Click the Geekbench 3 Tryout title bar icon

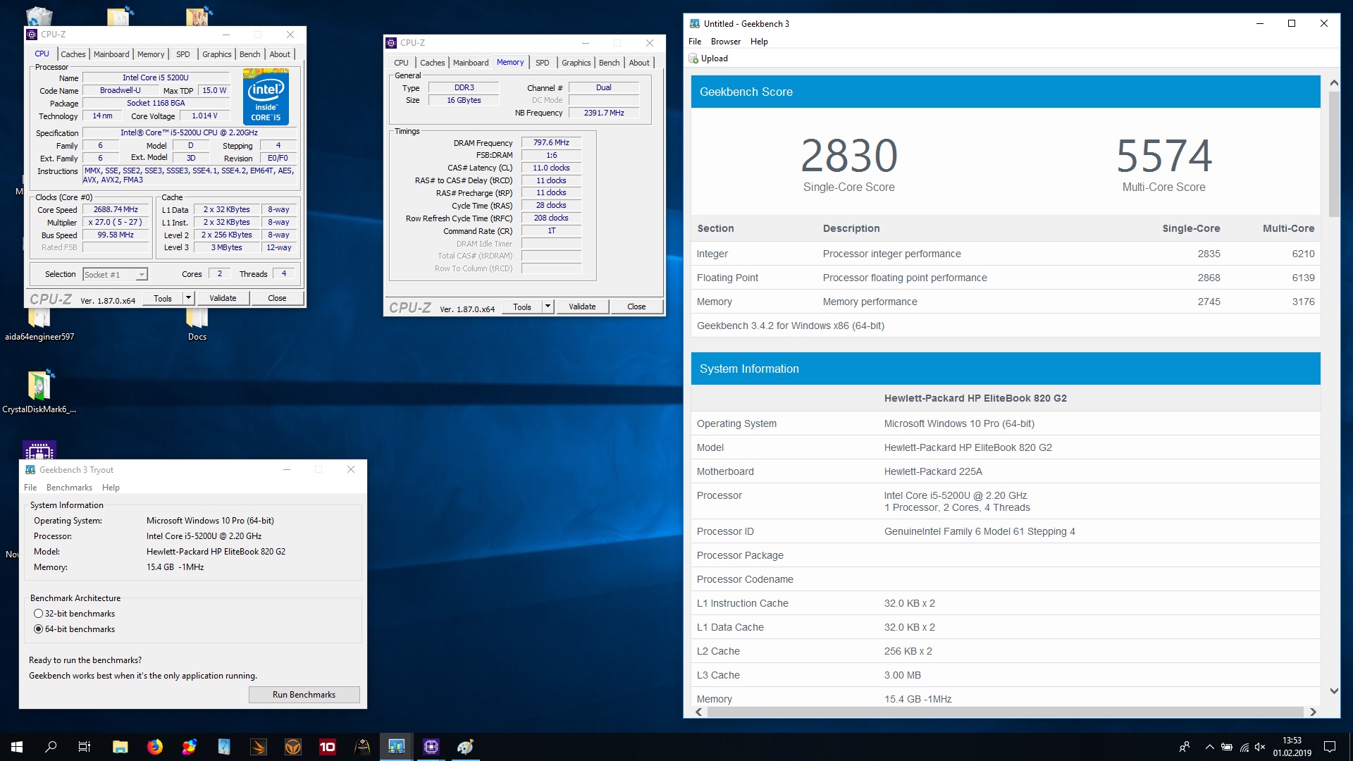tap(30, 469)
